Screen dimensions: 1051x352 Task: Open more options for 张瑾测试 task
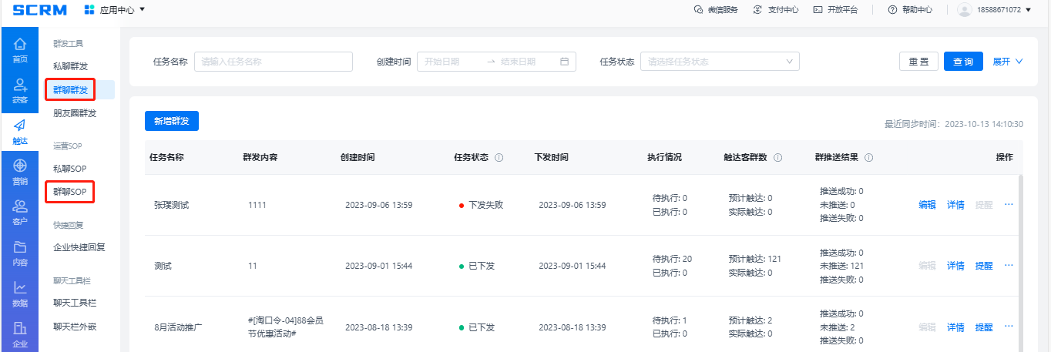click(x=1009, y=205)
